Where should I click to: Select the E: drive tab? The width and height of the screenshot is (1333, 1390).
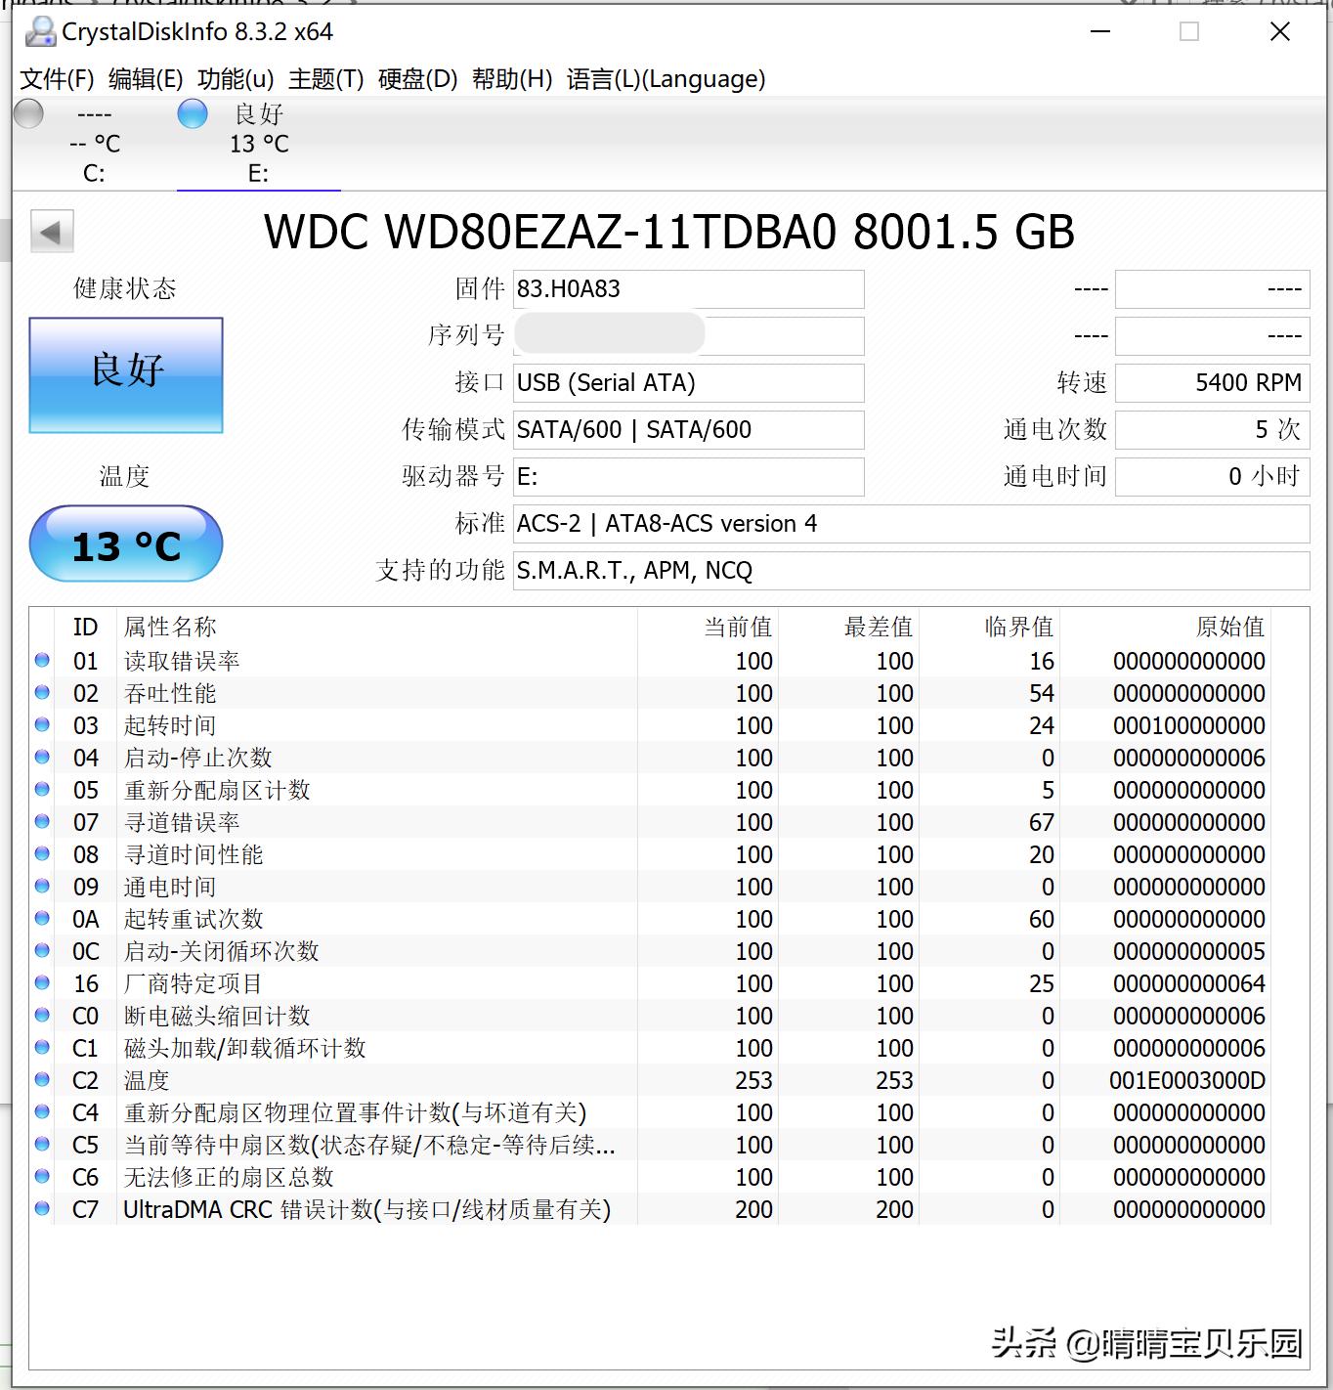point(258,147)
